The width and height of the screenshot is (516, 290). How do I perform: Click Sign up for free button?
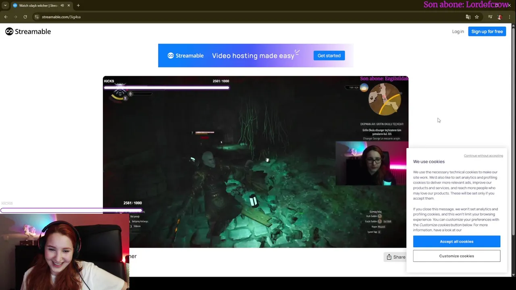[x=487, y=31]
